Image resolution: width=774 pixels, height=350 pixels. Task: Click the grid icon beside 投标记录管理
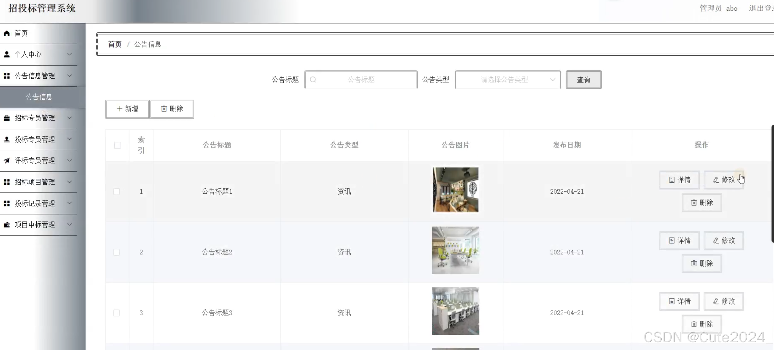pyautogui.click(x=7, y=203)
